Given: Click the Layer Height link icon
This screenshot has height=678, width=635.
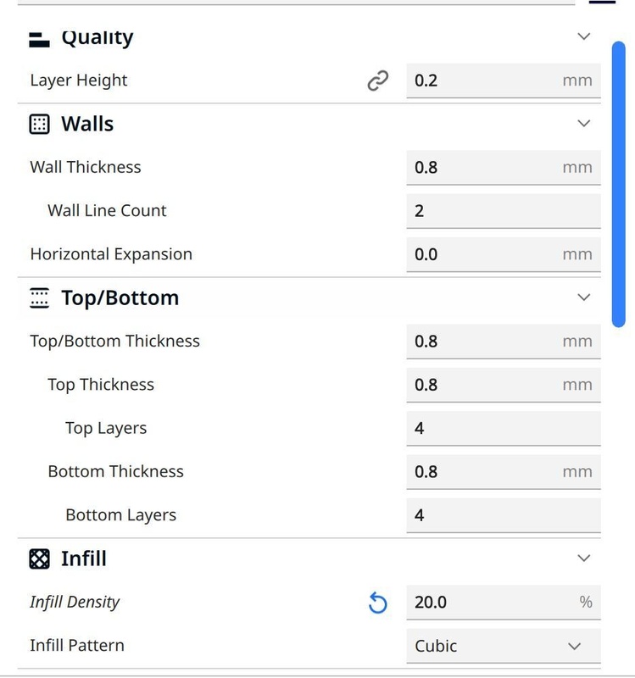Looking at the screenshot, I should coord(377,81).
